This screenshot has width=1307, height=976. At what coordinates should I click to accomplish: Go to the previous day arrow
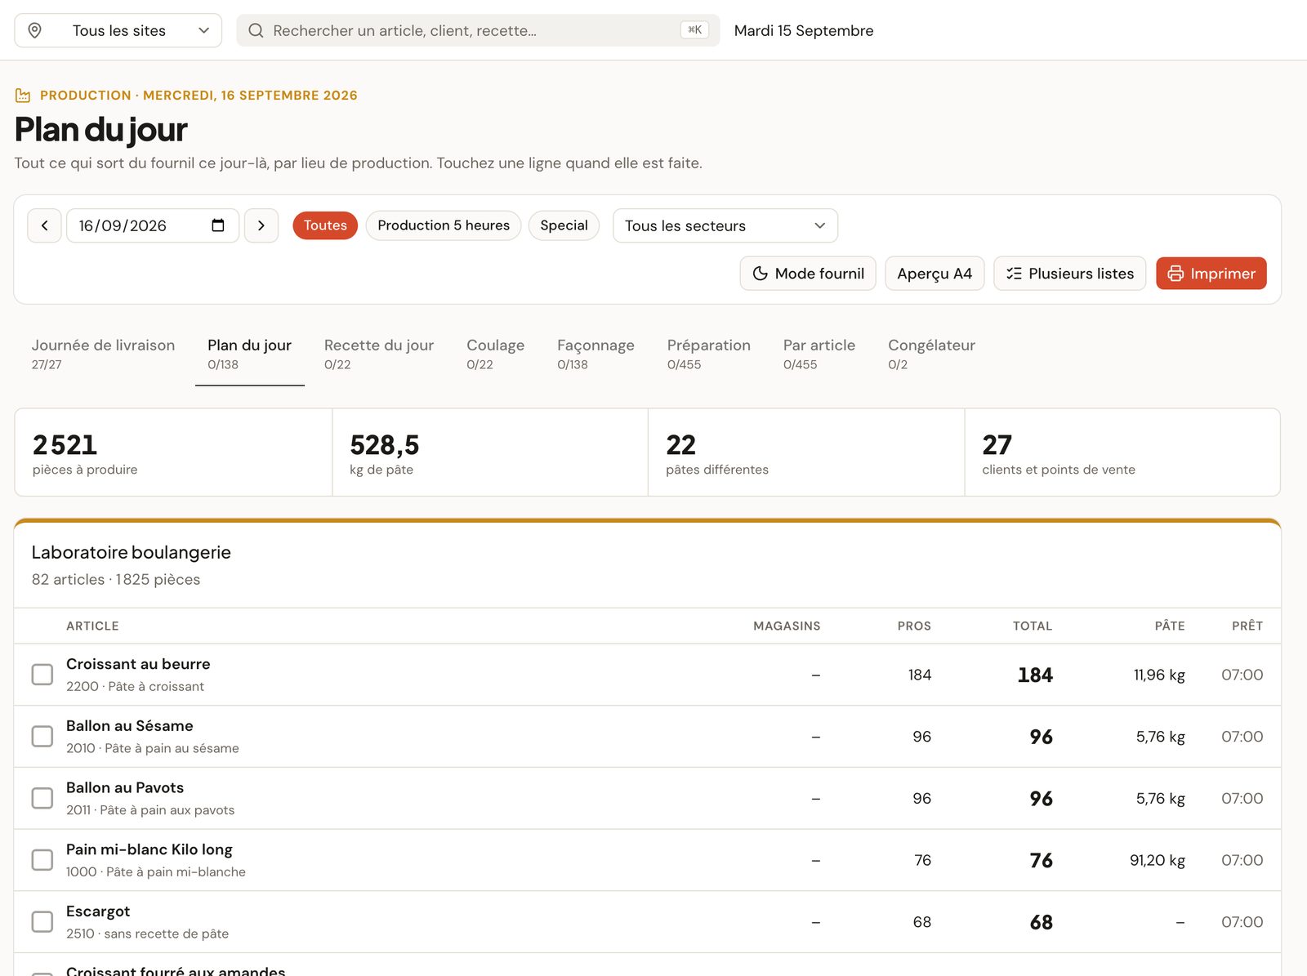44,225
